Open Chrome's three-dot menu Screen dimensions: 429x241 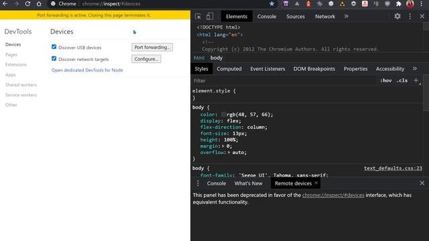[422, 4]
